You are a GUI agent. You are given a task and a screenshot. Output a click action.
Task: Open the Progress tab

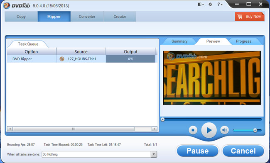(243, 41)
